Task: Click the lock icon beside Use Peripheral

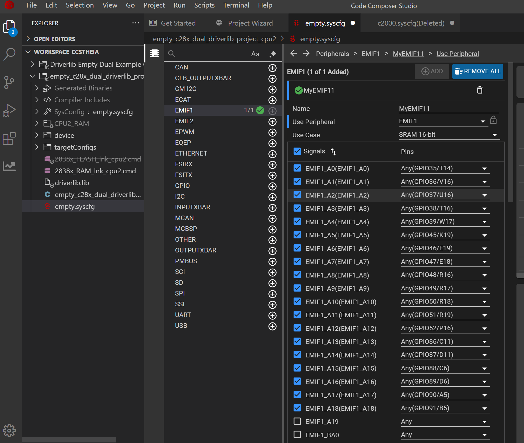Action: point(493,120)
